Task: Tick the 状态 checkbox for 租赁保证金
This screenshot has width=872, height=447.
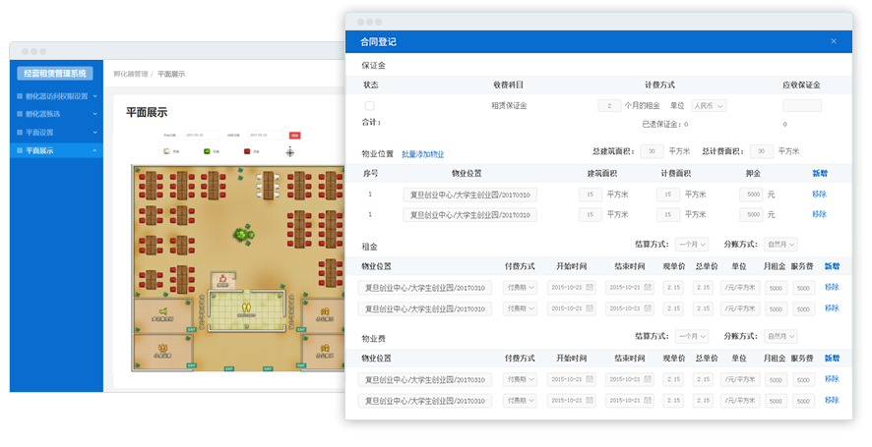Action: click(x=370, y=105)
